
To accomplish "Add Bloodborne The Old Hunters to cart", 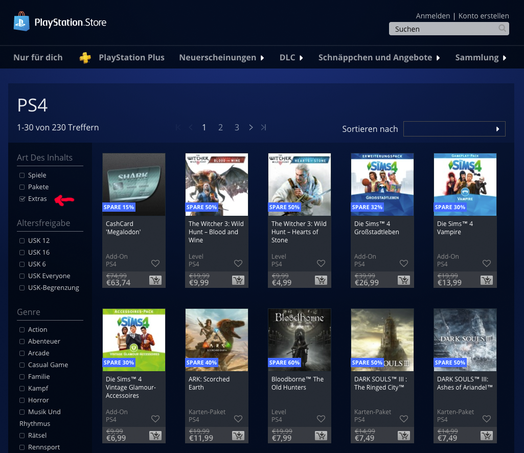I will 321,436.
